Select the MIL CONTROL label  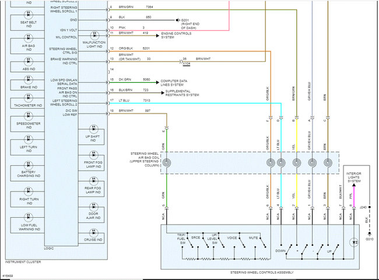tap(66, 37)
